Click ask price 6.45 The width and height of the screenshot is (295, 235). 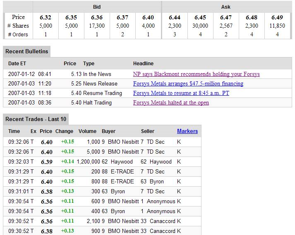pos(200,17)
